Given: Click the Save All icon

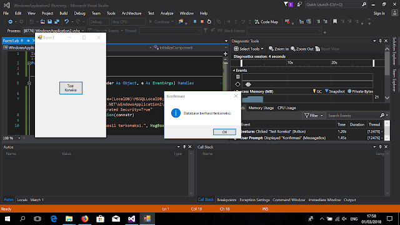Looking at the screenshot, I should click(57, 22).
